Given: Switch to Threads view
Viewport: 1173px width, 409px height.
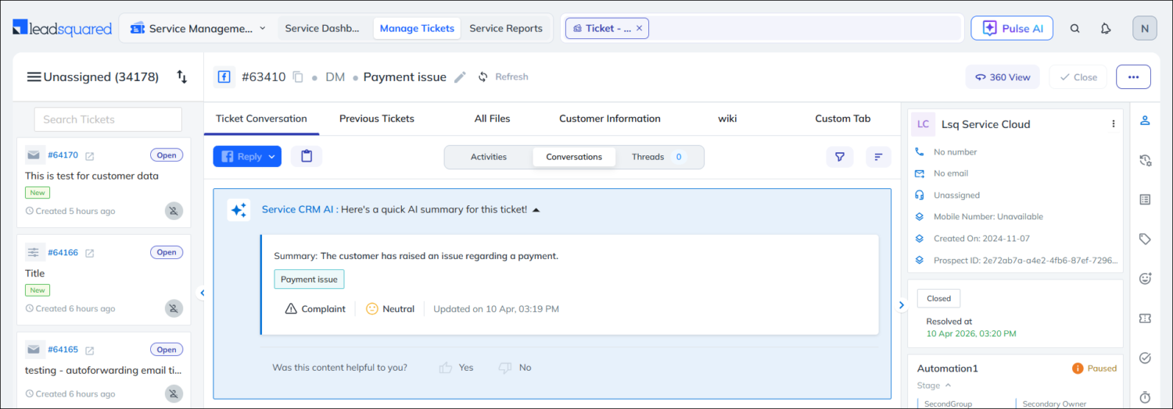Looking at the screenshot, I should point(657,157).
